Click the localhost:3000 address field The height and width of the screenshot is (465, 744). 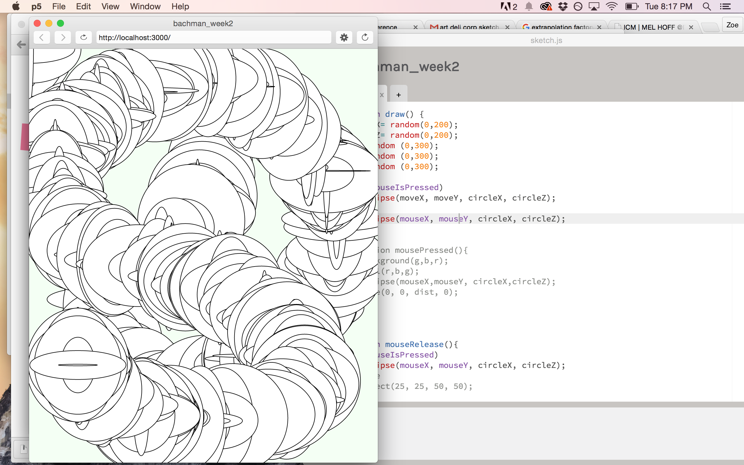[x=213, y=37]
